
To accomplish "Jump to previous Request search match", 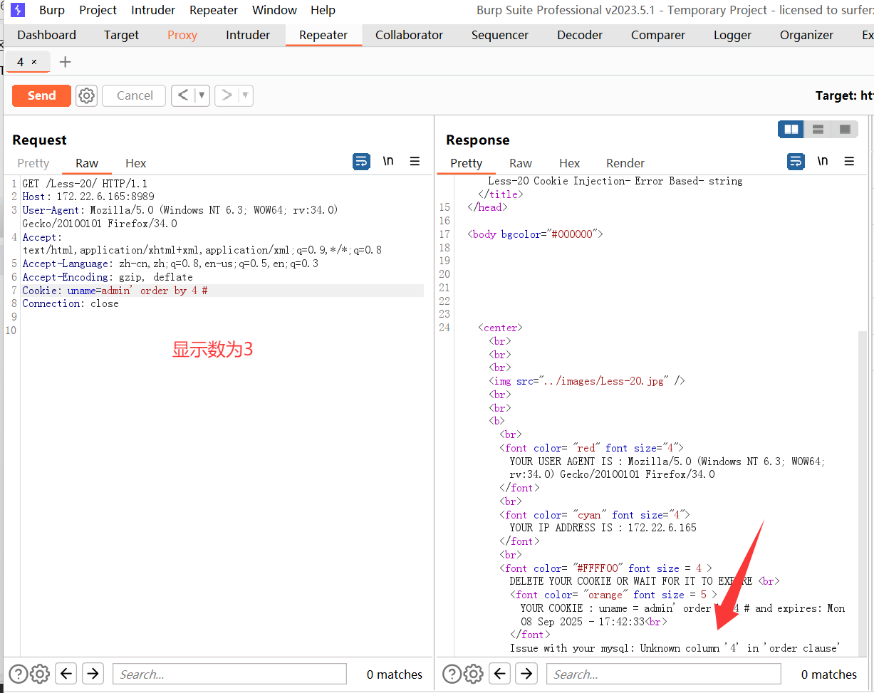I will click(66, 673).
